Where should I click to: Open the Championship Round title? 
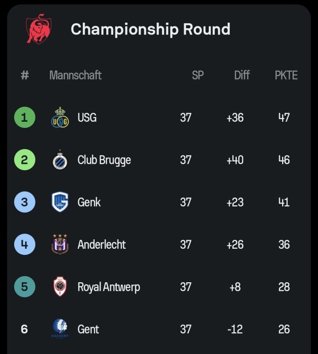pos(150,29)
